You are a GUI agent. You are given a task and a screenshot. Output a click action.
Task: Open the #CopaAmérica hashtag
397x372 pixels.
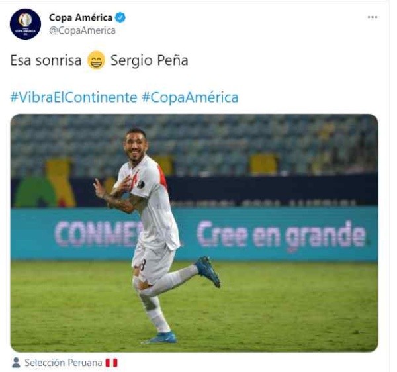pos(190,97)
